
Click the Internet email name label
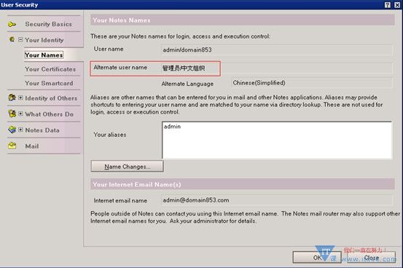point(120,200)
